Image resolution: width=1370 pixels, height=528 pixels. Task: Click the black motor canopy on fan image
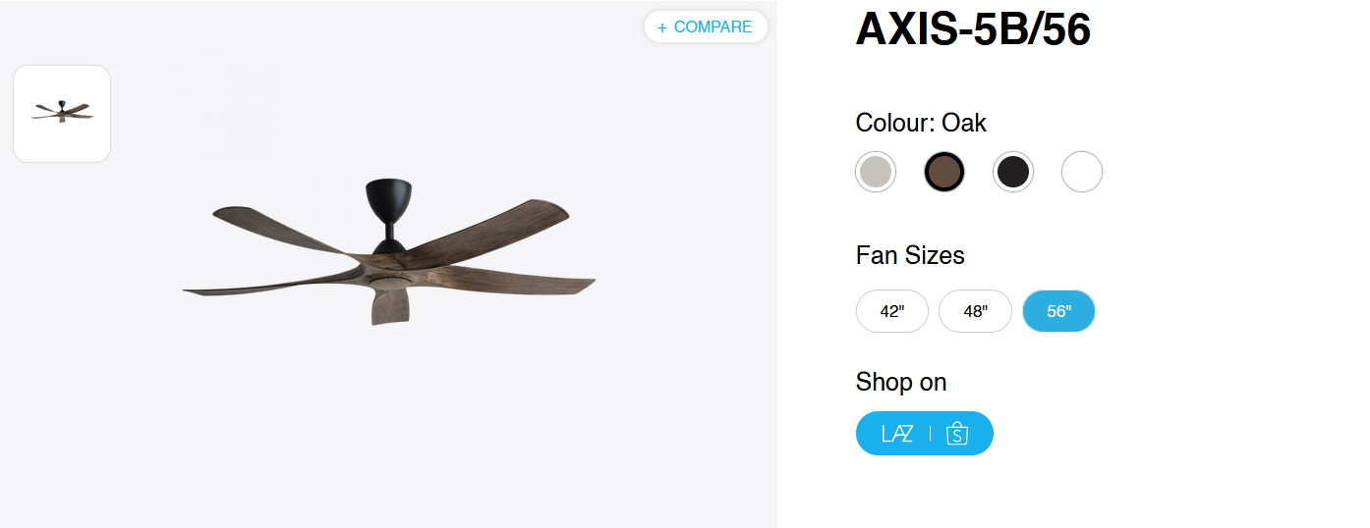(x=388, y=199)
